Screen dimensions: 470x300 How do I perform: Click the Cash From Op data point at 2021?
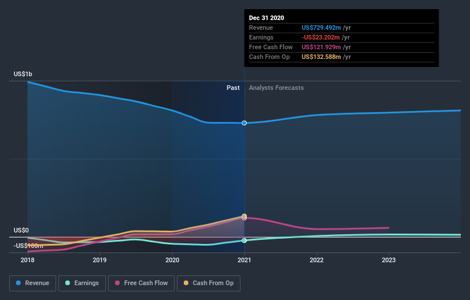click(x=244, y=216)
